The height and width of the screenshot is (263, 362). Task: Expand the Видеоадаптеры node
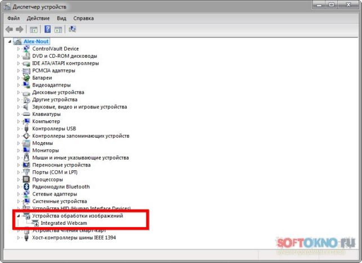(x=19, y=85)
